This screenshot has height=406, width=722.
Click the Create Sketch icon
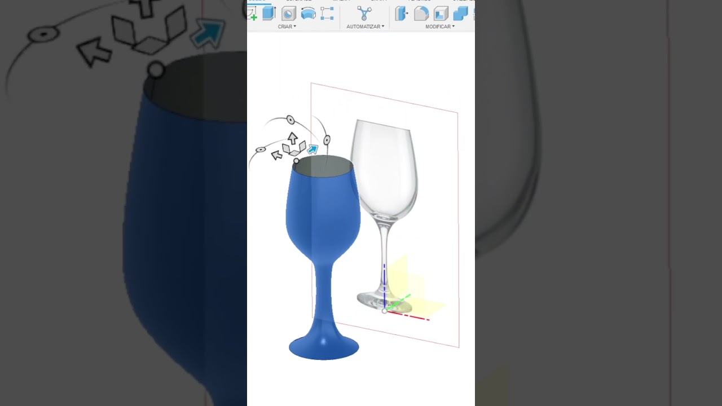[252, 13]
